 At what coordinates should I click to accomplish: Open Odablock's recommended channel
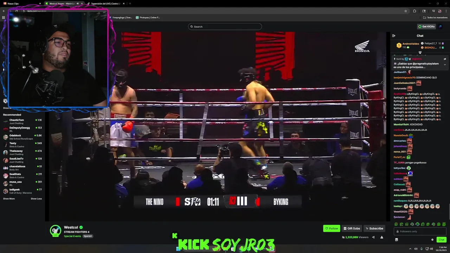[x=22, y=137]
